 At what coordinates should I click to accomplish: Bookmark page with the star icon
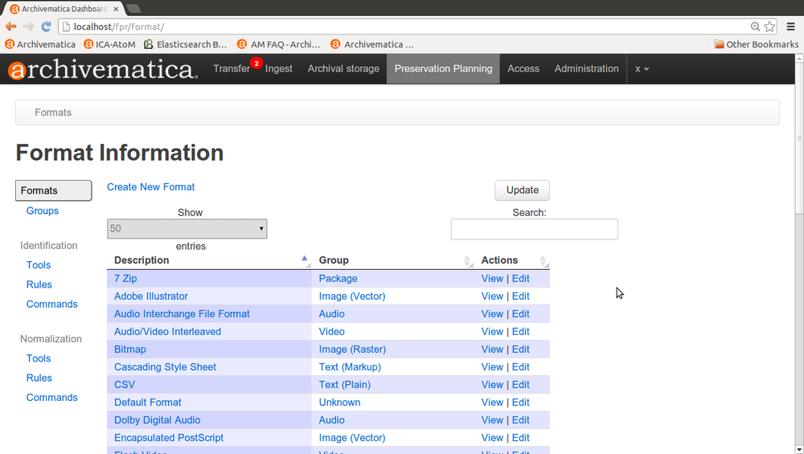pos(769,27)
